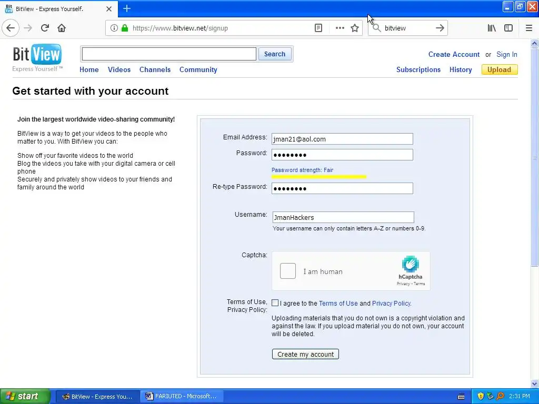Submit the bitview search with arrow icon
Viewport: 539px width, 404px height.
(440, 28)
